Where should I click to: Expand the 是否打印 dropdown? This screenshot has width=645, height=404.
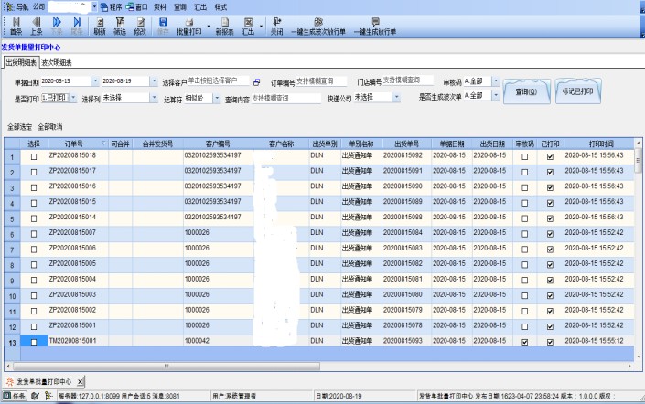pyautogui.click(x=73, y=98)
